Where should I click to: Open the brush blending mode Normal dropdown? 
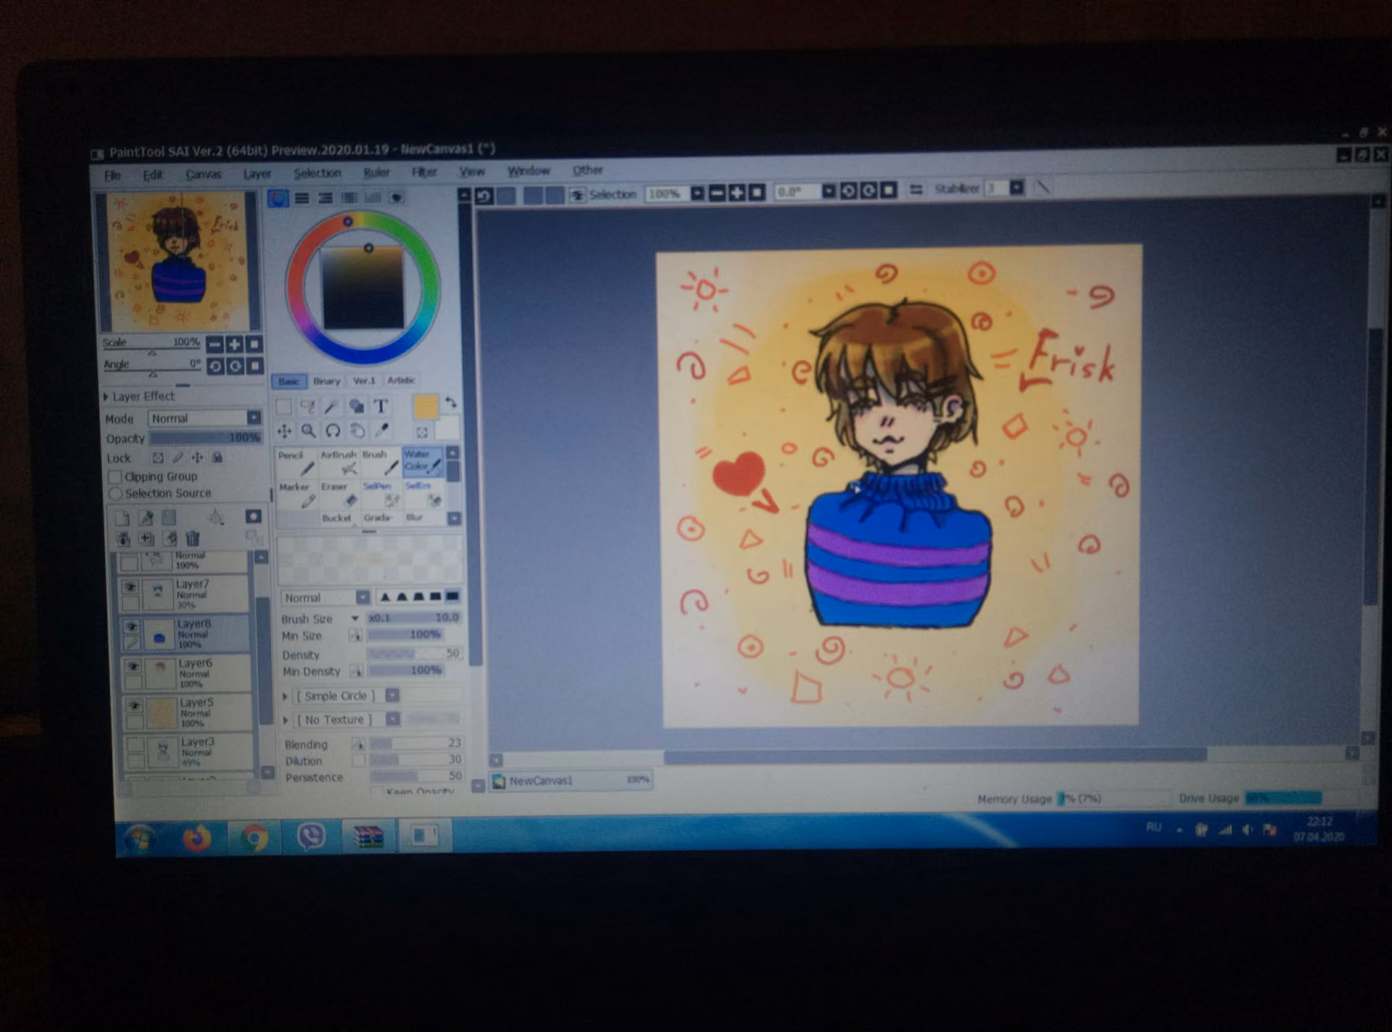tap(326, 598)
